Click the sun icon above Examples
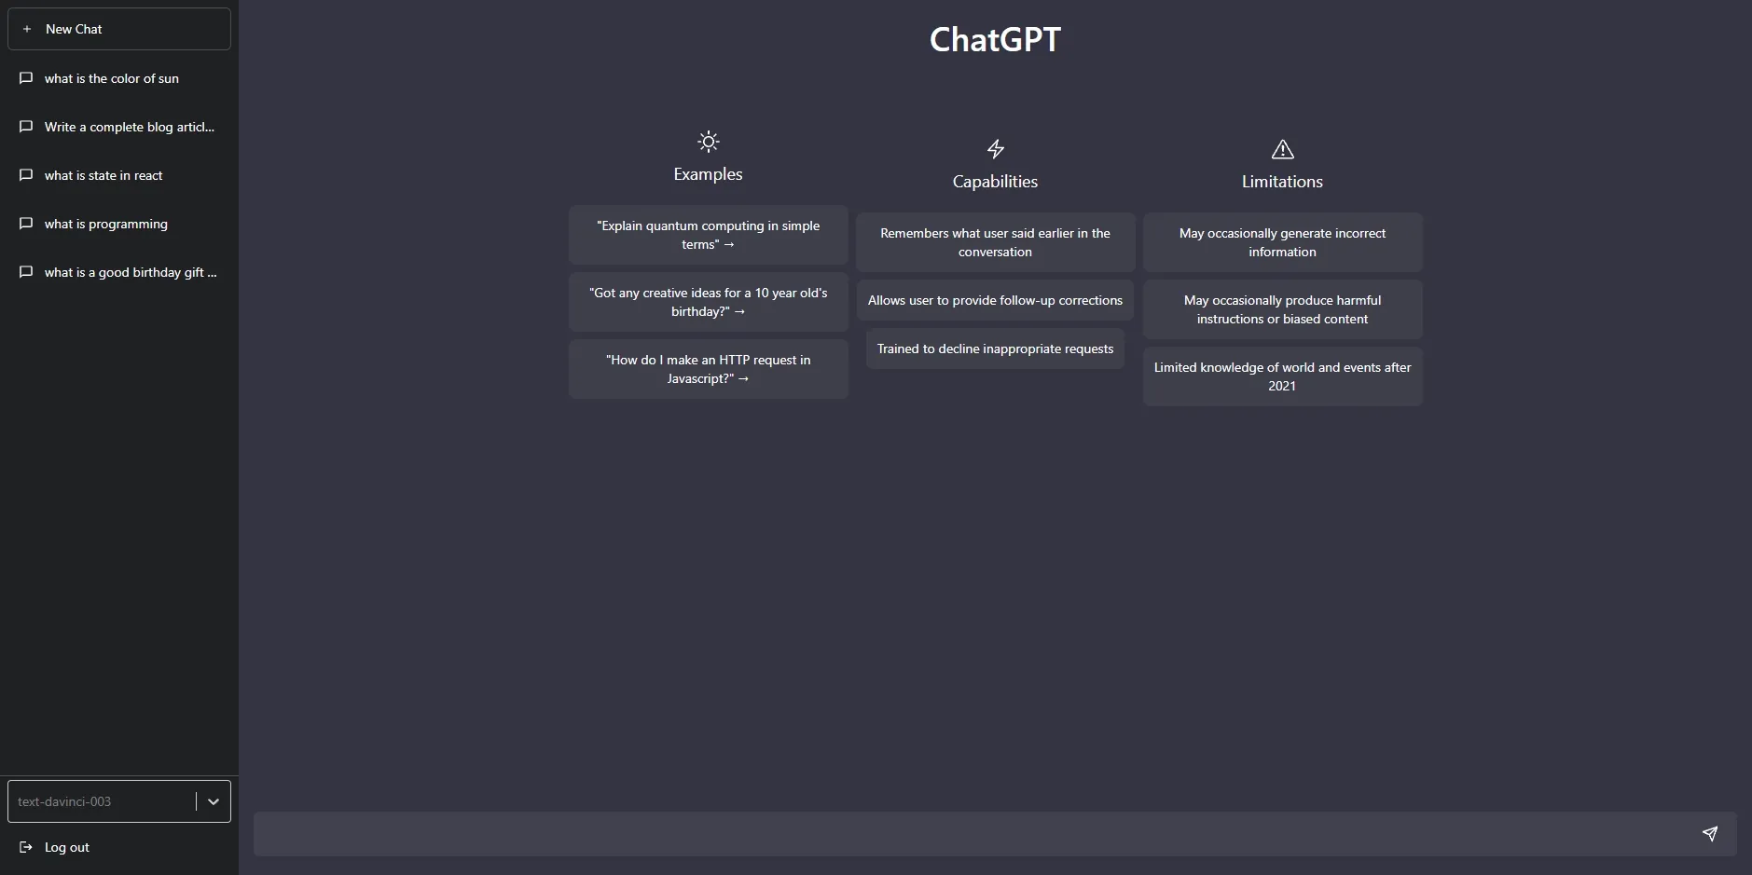This screenshot has width=1752, height=875. tap(709, 142)
